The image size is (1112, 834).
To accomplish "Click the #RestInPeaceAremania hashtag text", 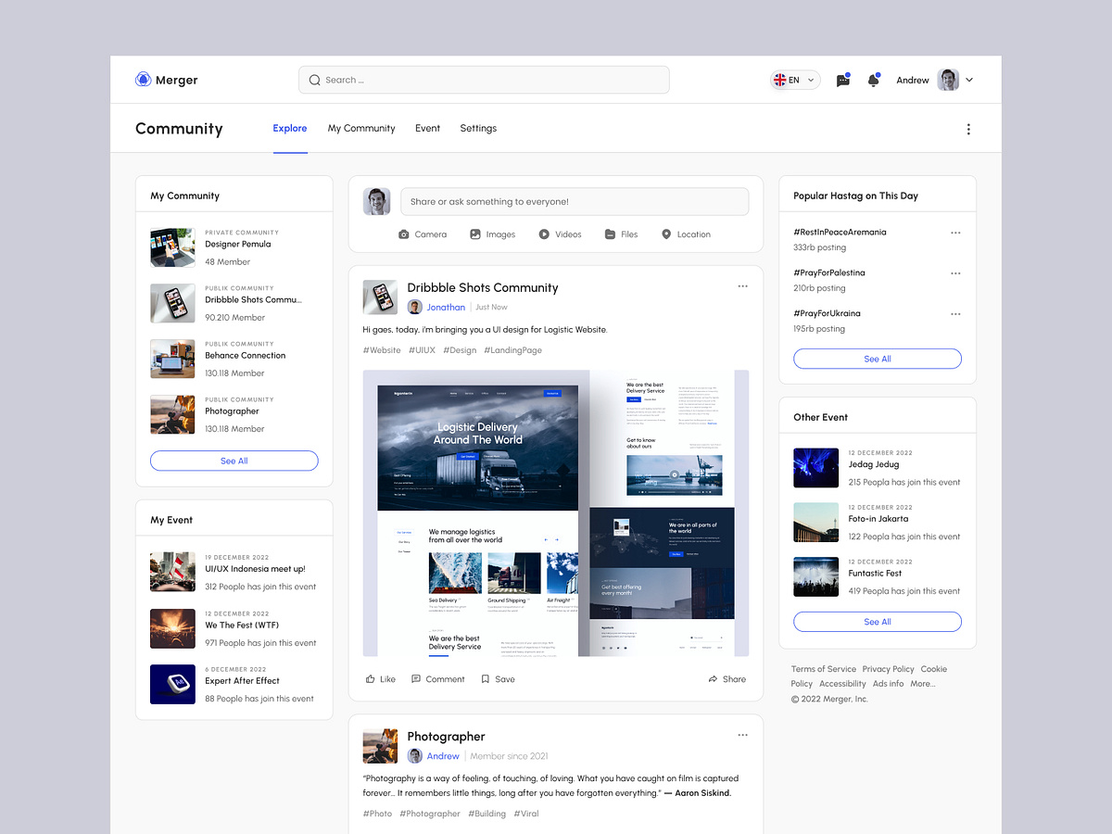I will click(x=840, y=233).
